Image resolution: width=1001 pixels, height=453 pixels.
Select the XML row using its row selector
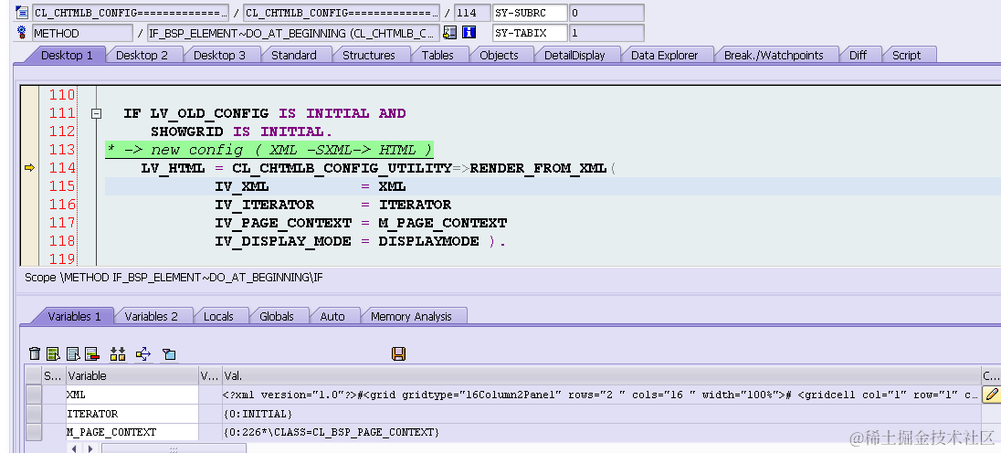coord(33,395)
